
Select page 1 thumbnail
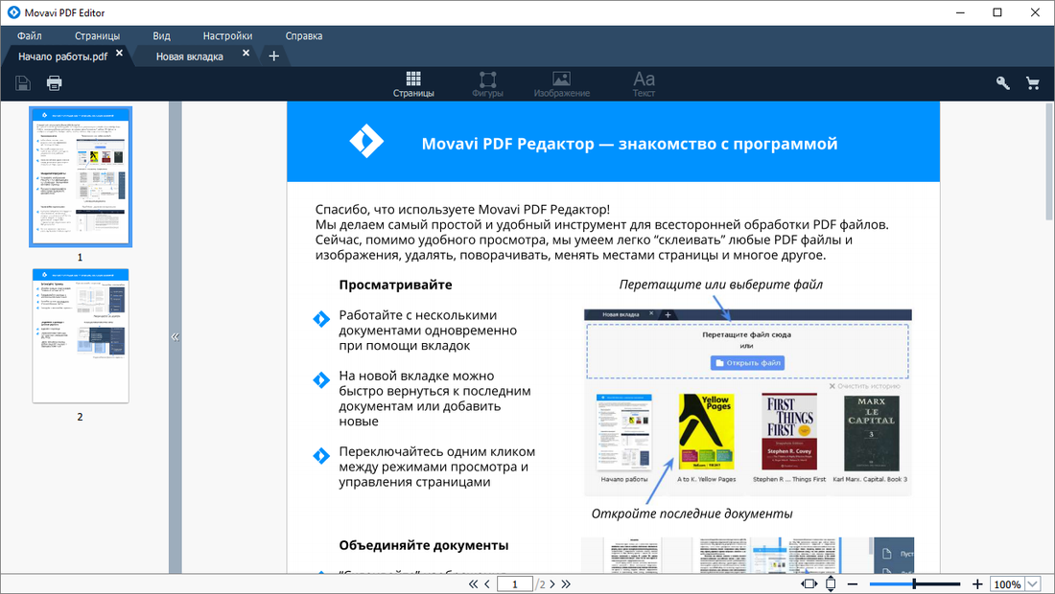[80, 176]
